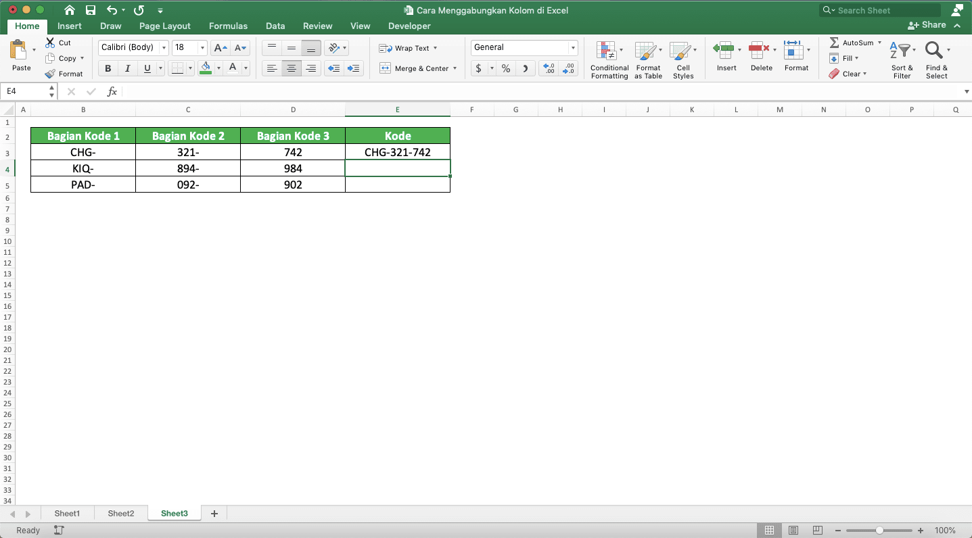This screenshot has height=538, width=972.
Task: Click the Search Sheet field
Action: point(880,10)
